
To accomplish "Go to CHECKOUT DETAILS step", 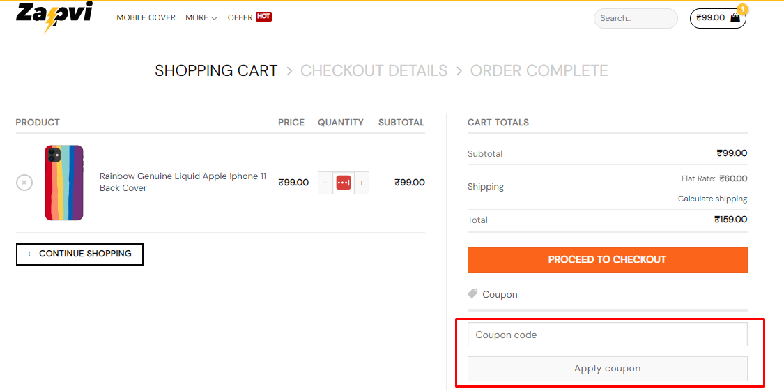I will pos(374,70).
